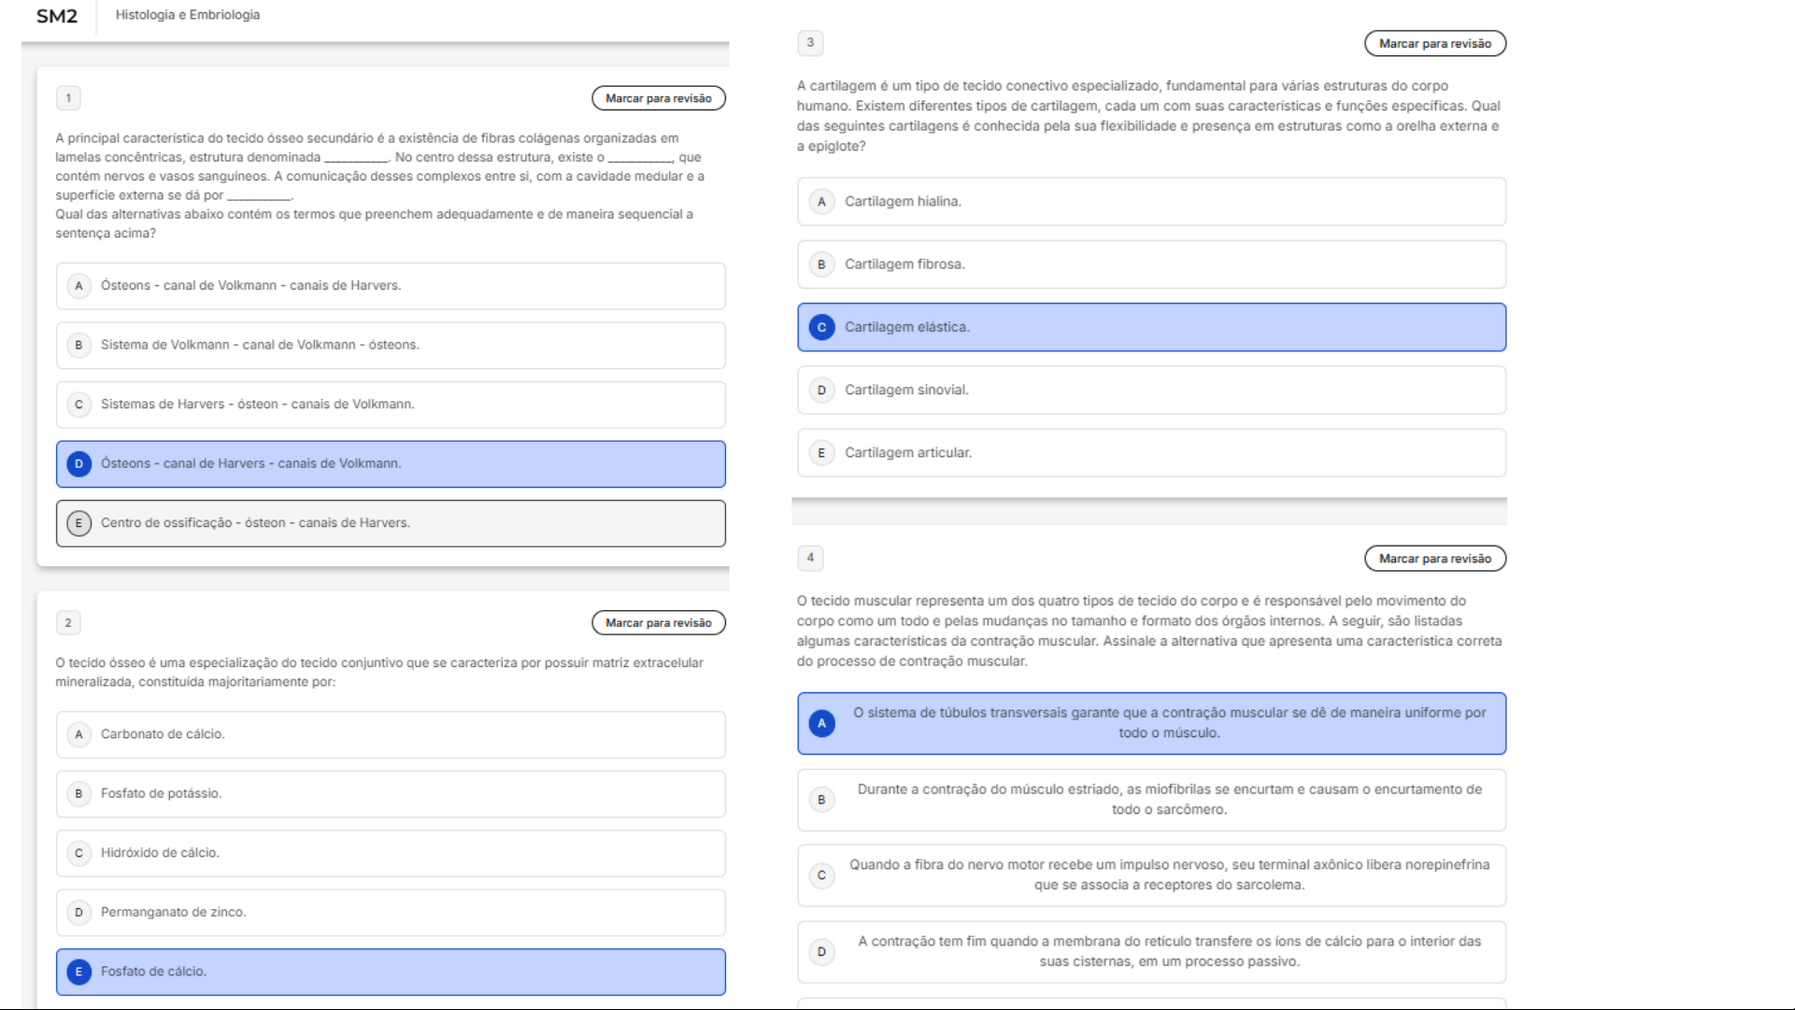1795x1010 pixels.
Task: Select 'Centro de ossificação - ósteon - canais de Harvers' option
Action: click(x=391, y=523)
